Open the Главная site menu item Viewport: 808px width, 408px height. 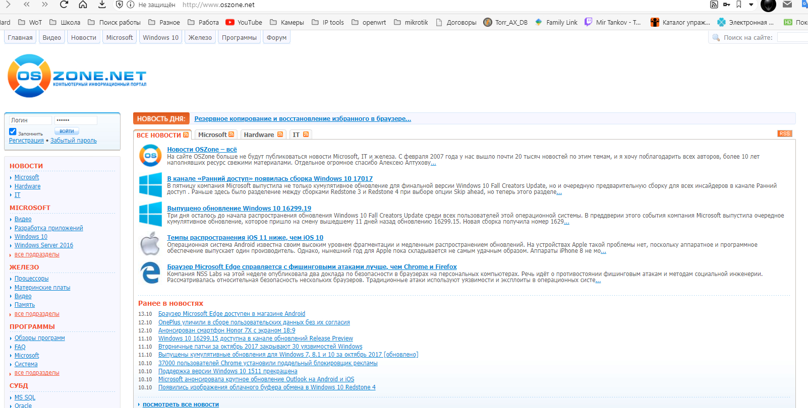coord(20,37)
